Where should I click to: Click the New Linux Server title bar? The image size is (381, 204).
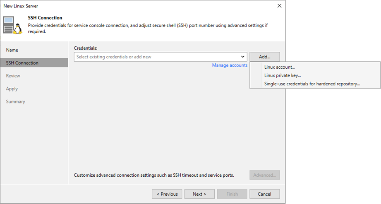click(x=124, y=6)
